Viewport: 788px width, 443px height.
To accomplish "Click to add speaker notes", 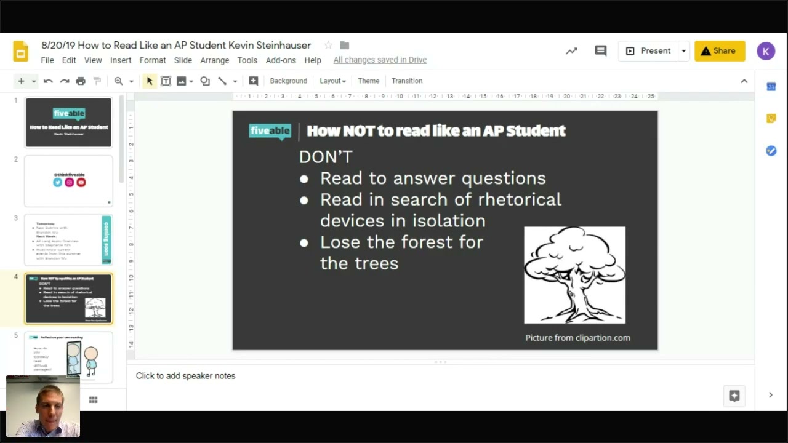I will pyautogui.click(x=185, y=376).
